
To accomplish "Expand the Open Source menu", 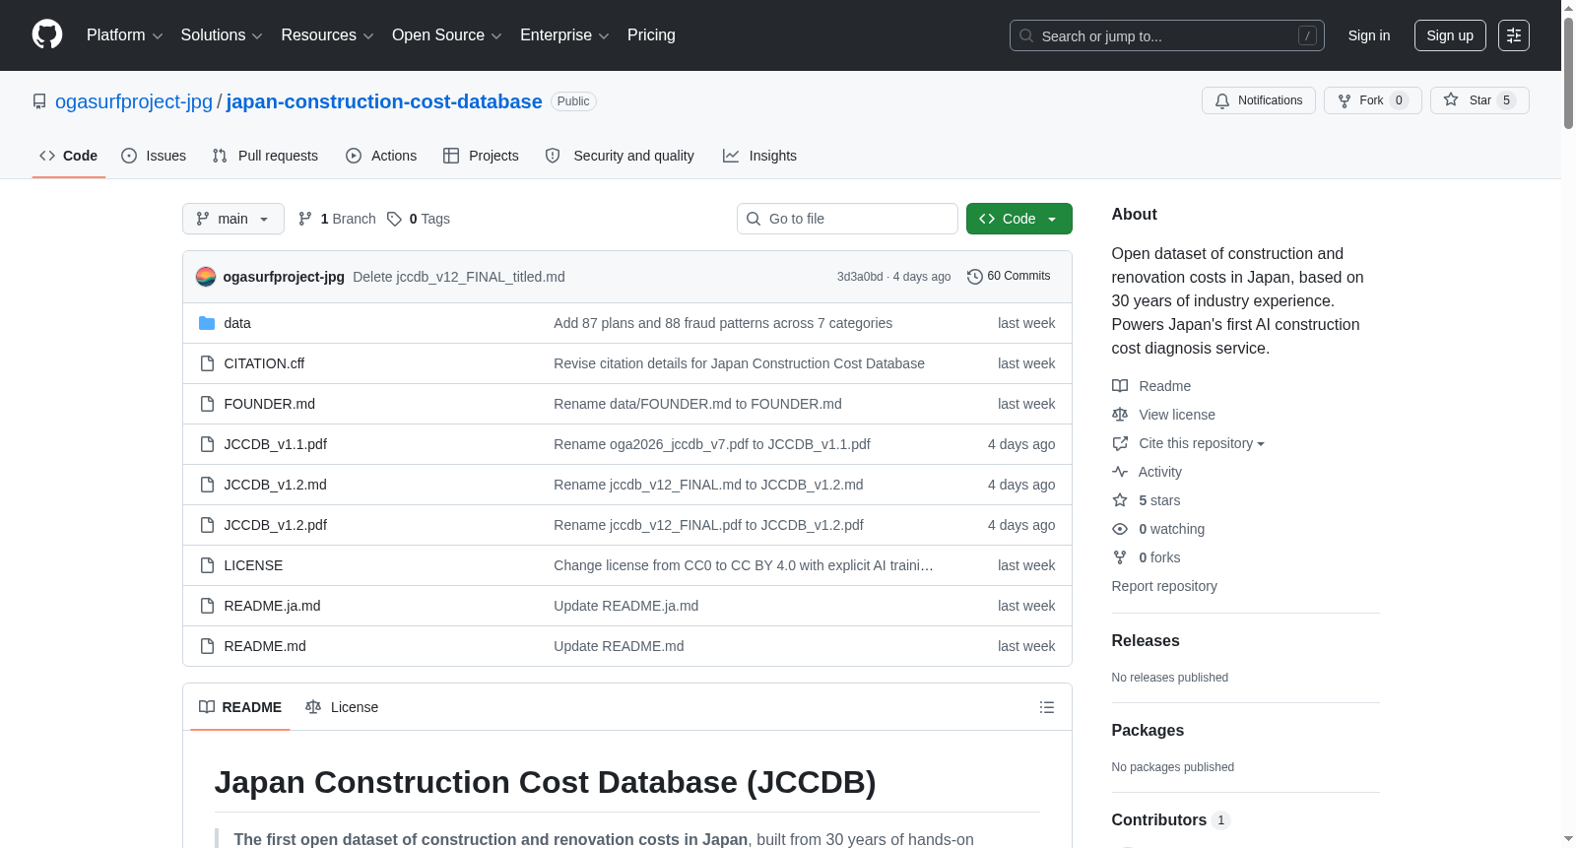I will [x=447, y=35].
